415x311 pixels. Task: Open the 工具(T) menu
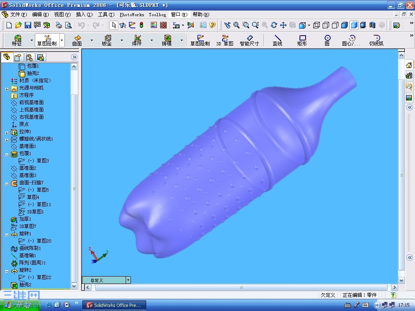pyautogui.click(x=106, y=15)
